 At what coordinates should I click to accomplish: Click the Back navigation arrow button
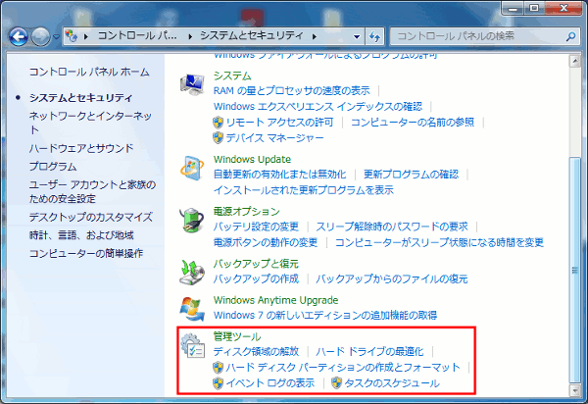[x=20, y=36]
